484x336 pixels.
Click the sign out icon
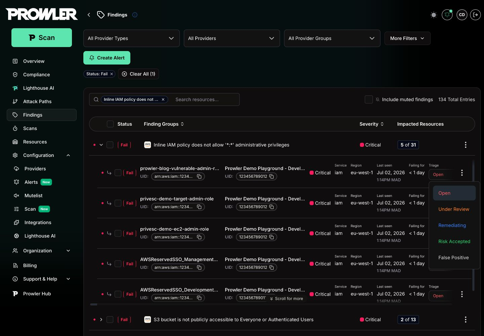coord(475,15)
